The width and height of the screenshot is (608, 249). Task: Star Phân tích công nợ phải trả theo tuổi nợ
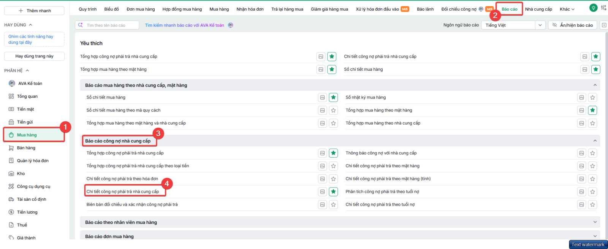592,192
